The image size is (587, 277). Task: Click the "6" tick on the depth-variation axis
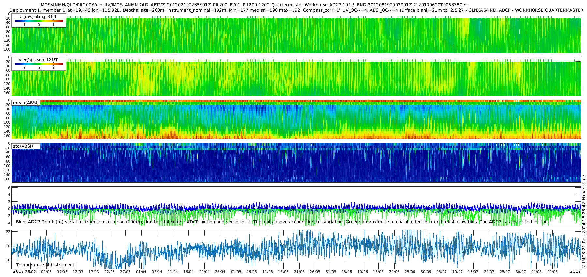pyautogui.click(x=9, y=188)
